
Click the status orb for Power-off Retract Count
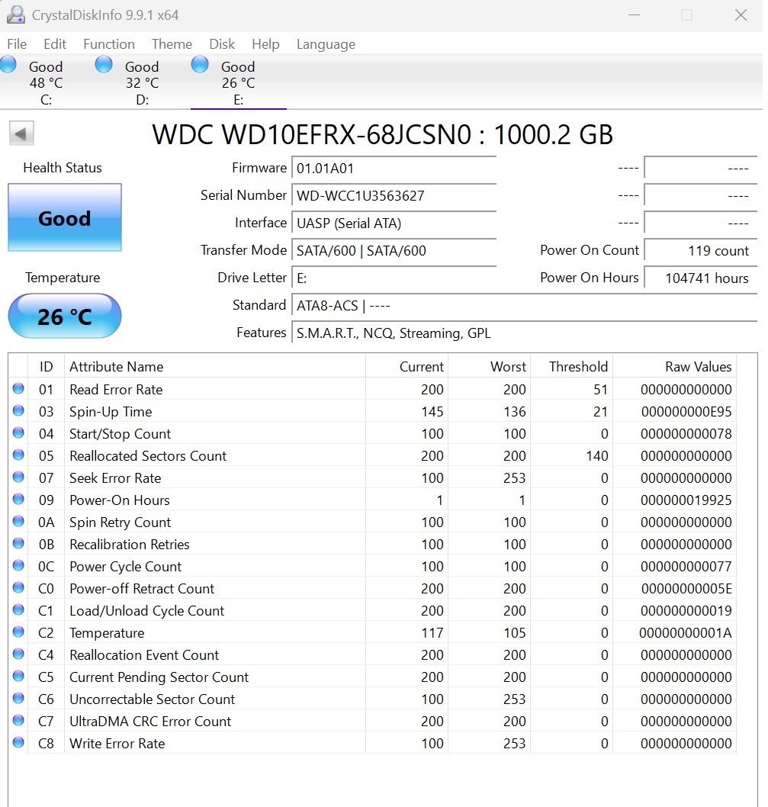point(18,588)
